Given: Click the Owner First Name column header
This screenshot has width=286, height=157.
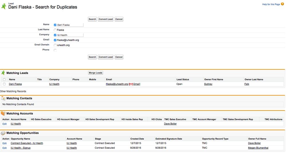Looking at the screenshot, I should click(x=213, y=80).
